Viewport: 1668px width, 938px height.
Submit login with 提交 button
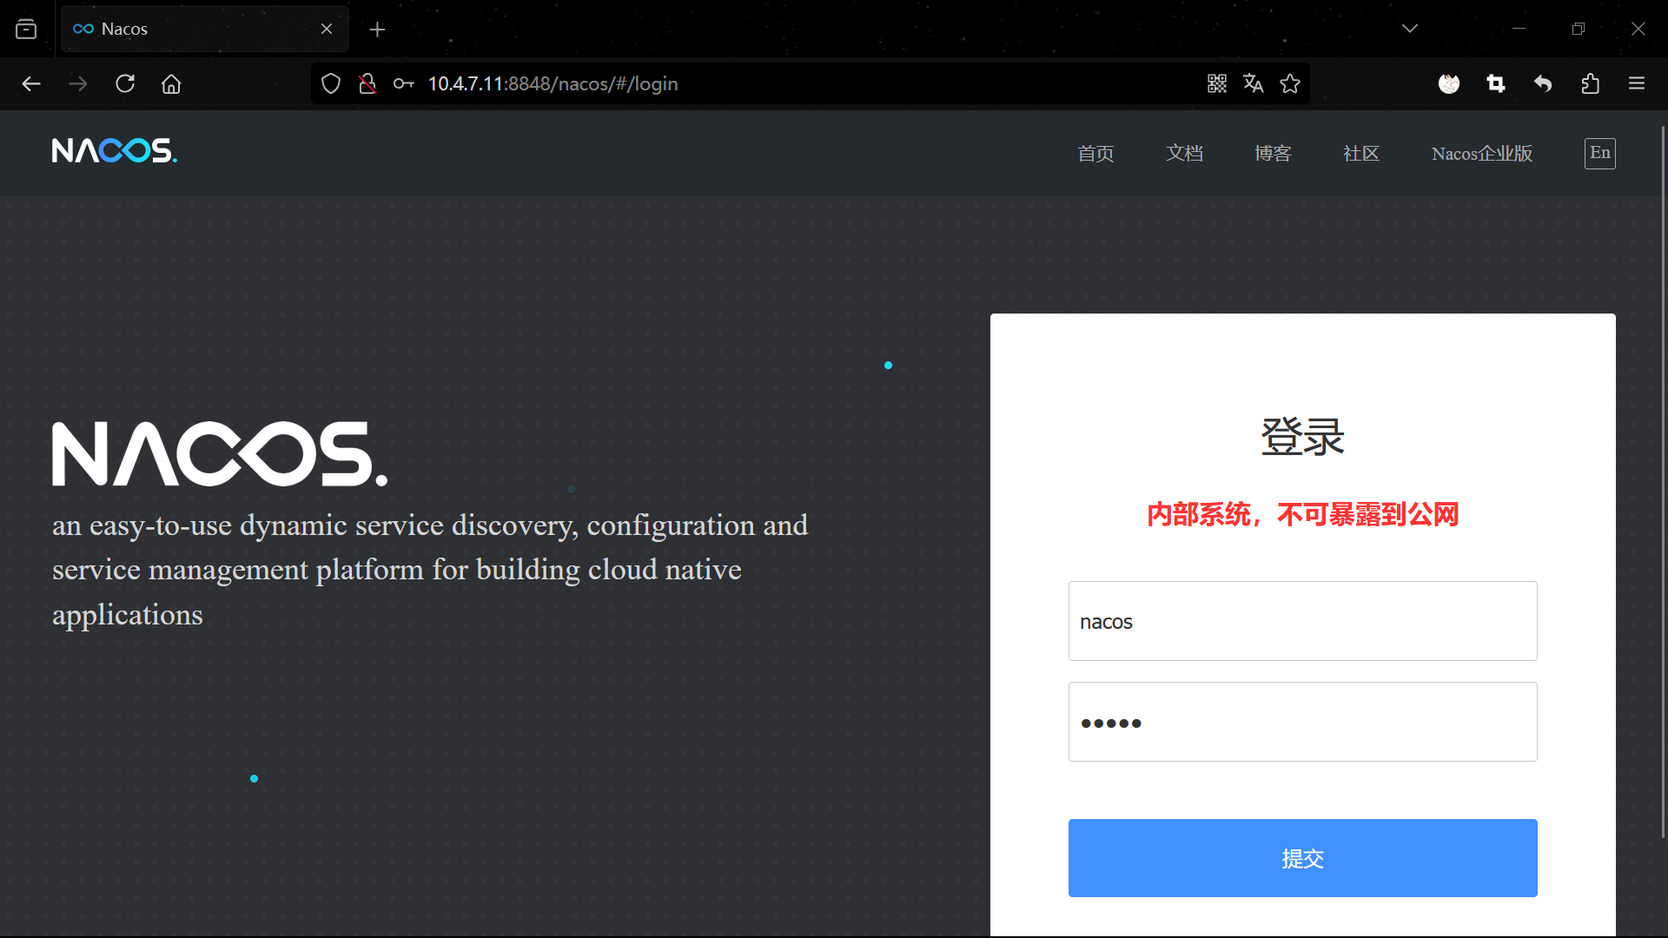1302,858
